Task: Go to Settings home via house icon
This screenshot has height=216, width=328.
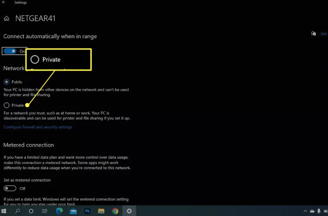Action: [x=6, y=18]
